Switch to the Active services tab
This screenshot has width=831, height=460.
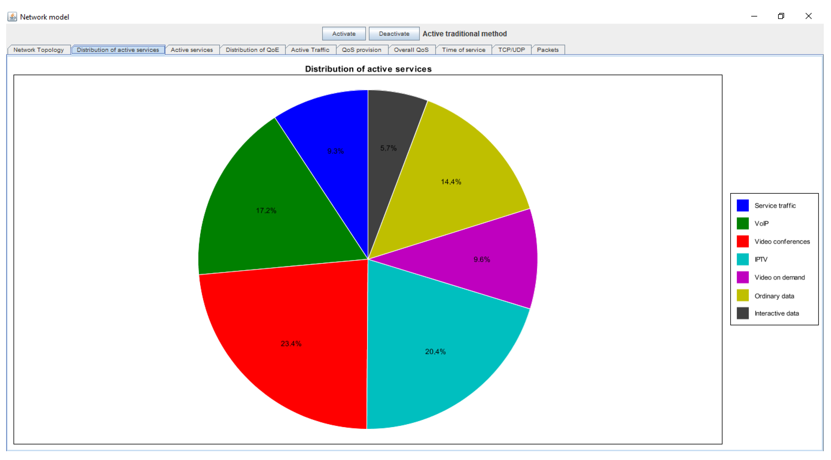[192, 50]
